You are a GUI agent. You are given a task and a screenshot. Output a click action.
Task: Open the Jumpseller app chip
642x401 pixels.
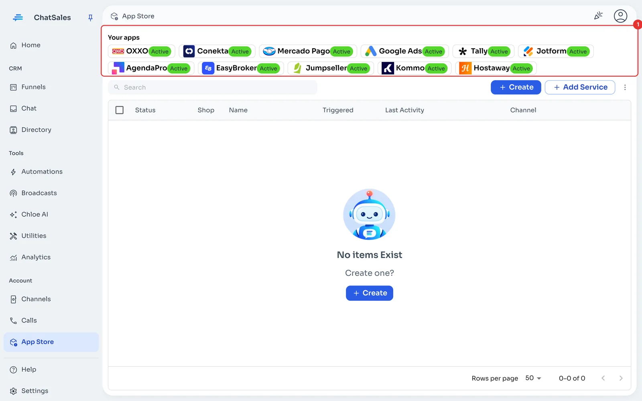pyautogui.click(x=331, y=68)
